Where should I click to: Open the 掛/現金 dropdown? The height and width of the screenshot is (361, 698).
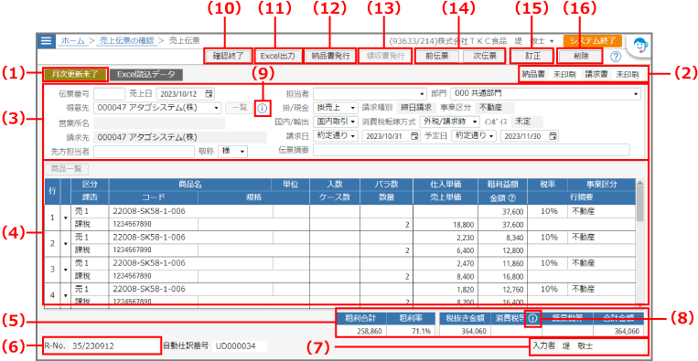(352, 108)
